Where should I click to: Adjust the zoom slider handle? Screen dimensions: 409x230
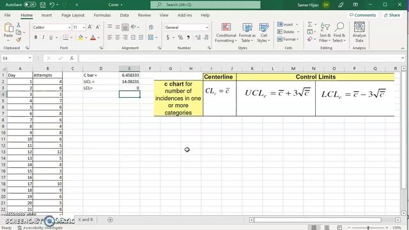pos(368,227)
